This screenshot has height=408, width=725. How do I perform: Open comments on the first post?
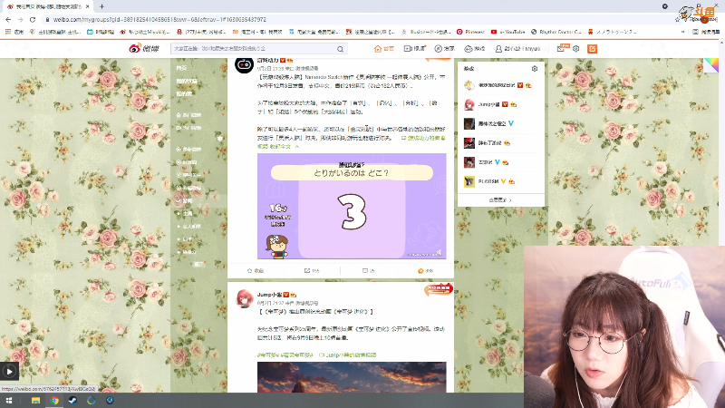pyautogui.click(x=369, y=270)
